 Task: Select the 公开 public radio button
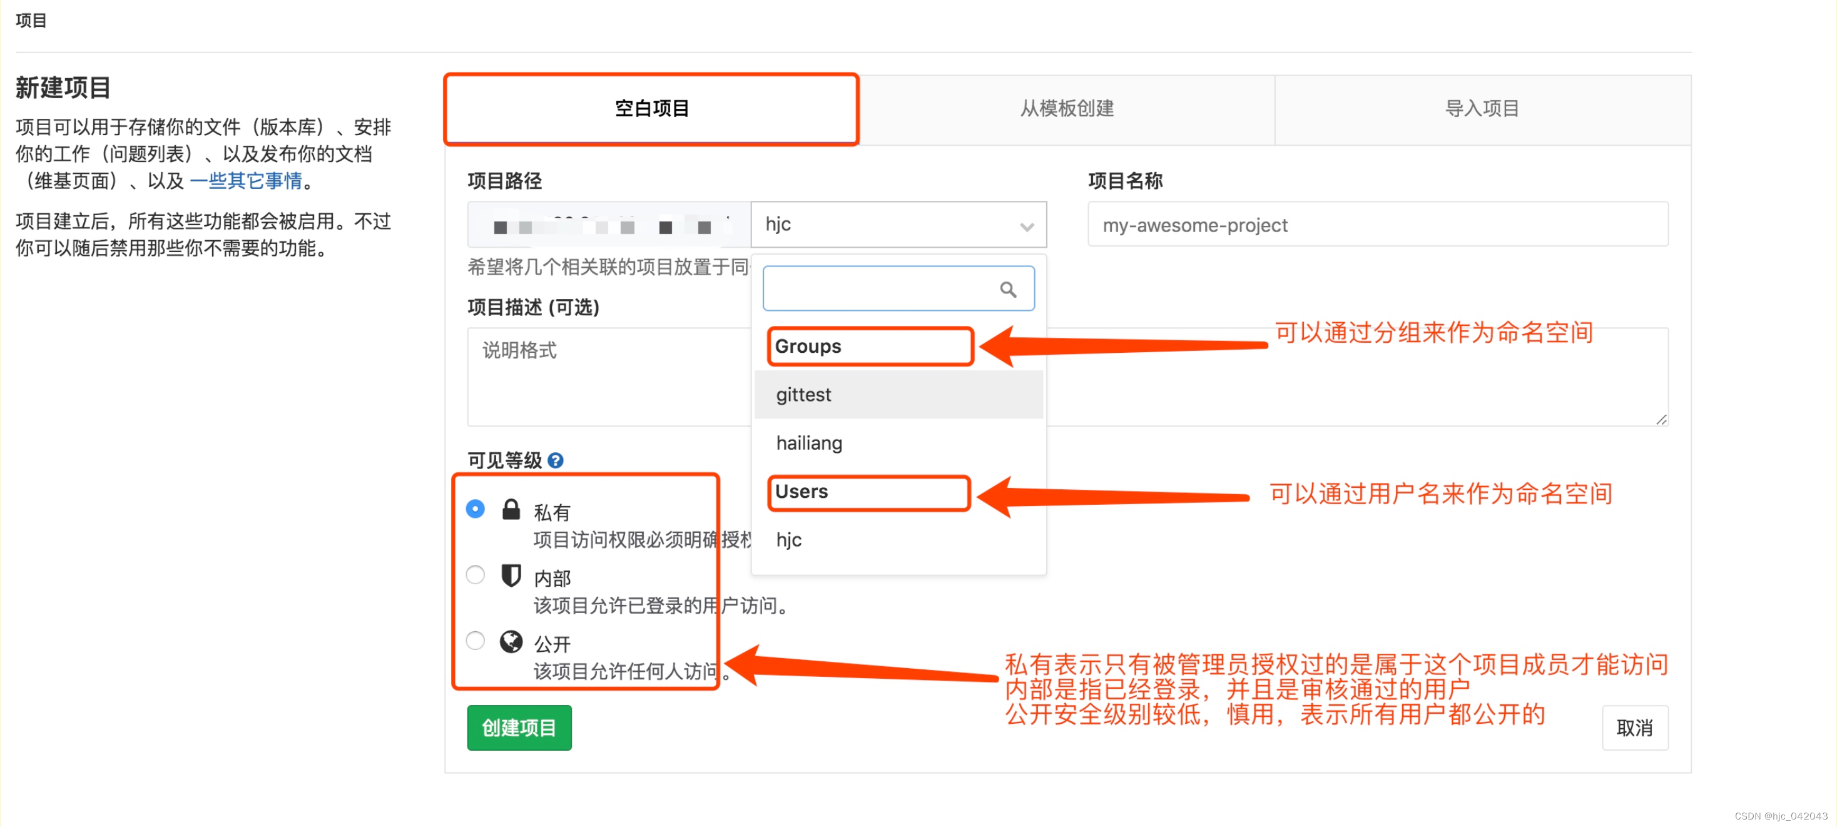475,641
